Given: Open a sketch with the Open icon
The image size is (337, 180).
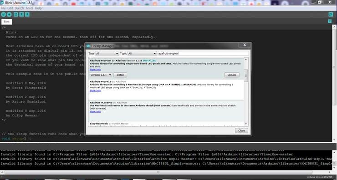Looking at the screenshot, I should (x=22, y=15).
